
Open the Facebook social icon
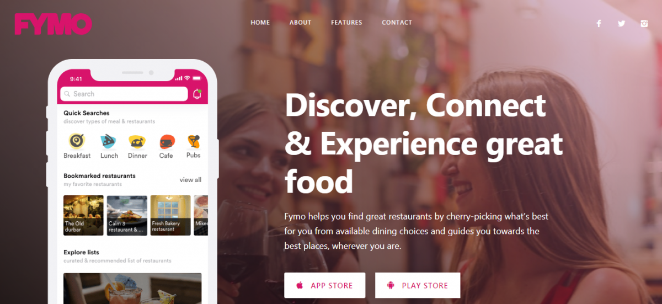(599, 23)
